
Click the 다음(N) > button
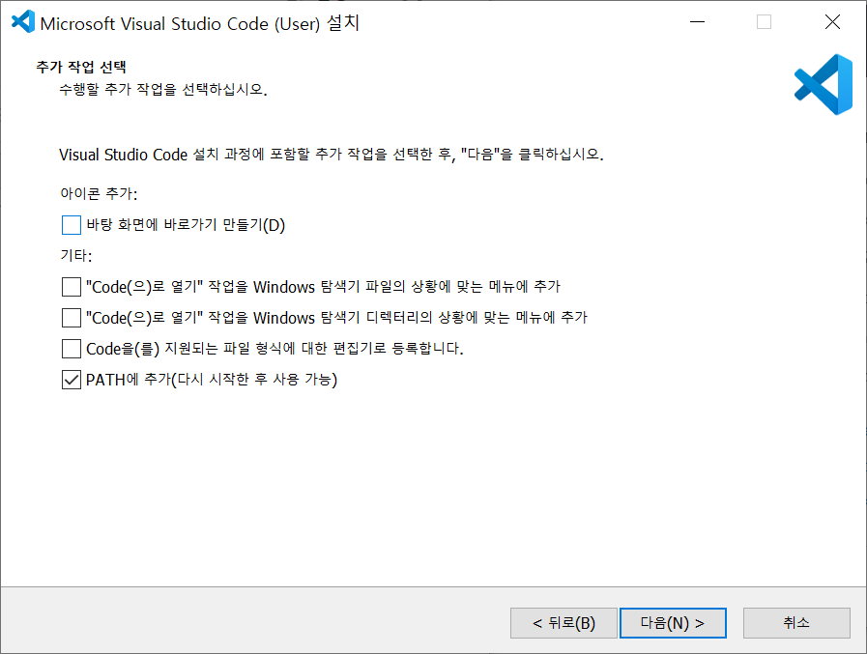(673, 623)
